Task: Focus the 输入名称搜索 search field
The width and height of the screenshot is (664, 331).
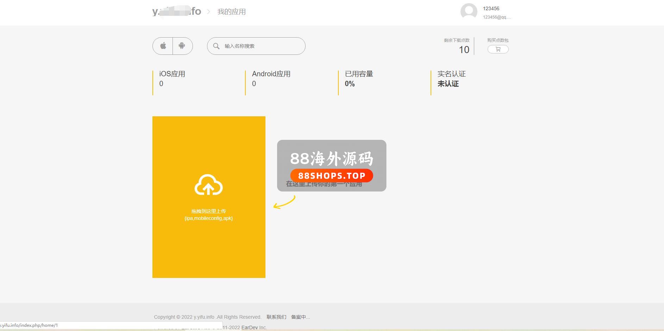Action: point(262,46)
